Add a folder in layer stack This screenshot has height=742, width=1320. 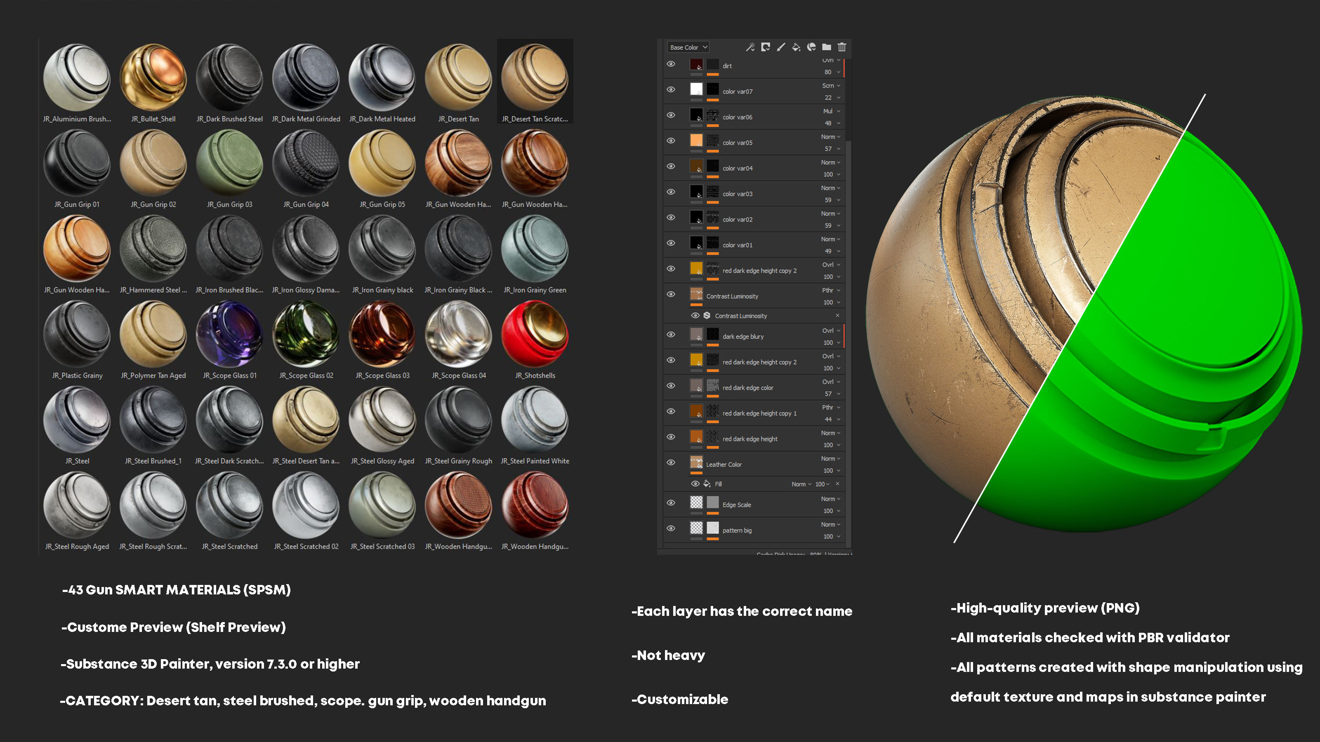827,47
